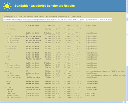Click the 'md5:' row label
Screen dimensions: 128x103
[x=8, y=57]
